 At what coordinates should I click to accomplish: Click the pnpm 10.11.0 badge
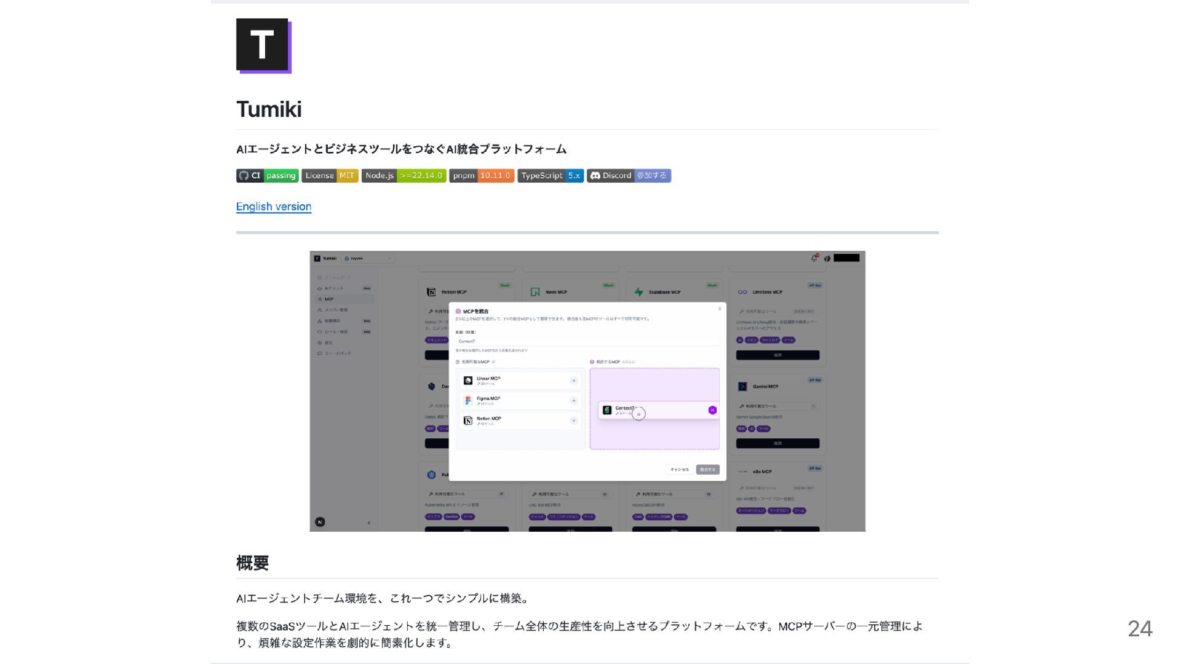(x=482, y=176)
